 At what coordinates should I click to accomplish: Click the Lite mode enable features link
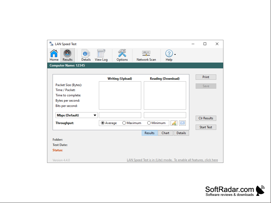pos(172,160)
